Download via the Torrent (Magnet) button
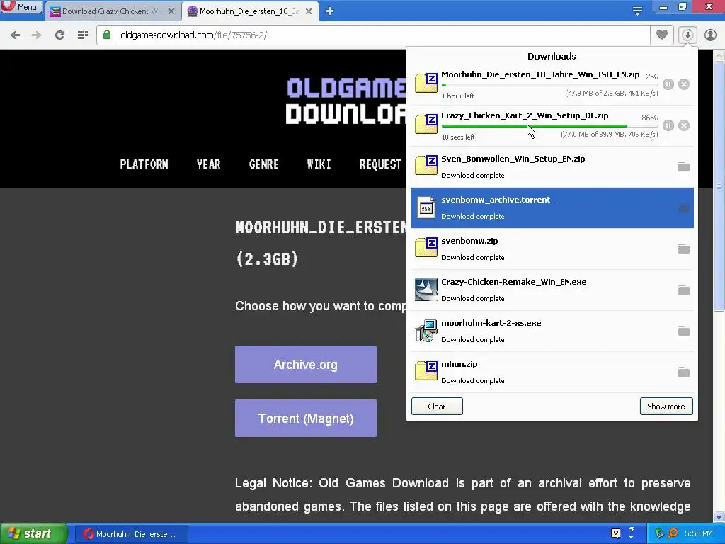725x544 pixels. [x=306, y=418]
